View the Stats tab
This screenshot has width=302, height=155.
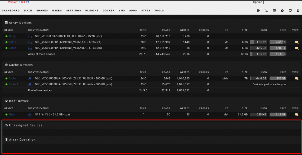(146, 11)
